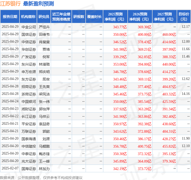Click researcher 林瑾璐

(x=44, y=64)
